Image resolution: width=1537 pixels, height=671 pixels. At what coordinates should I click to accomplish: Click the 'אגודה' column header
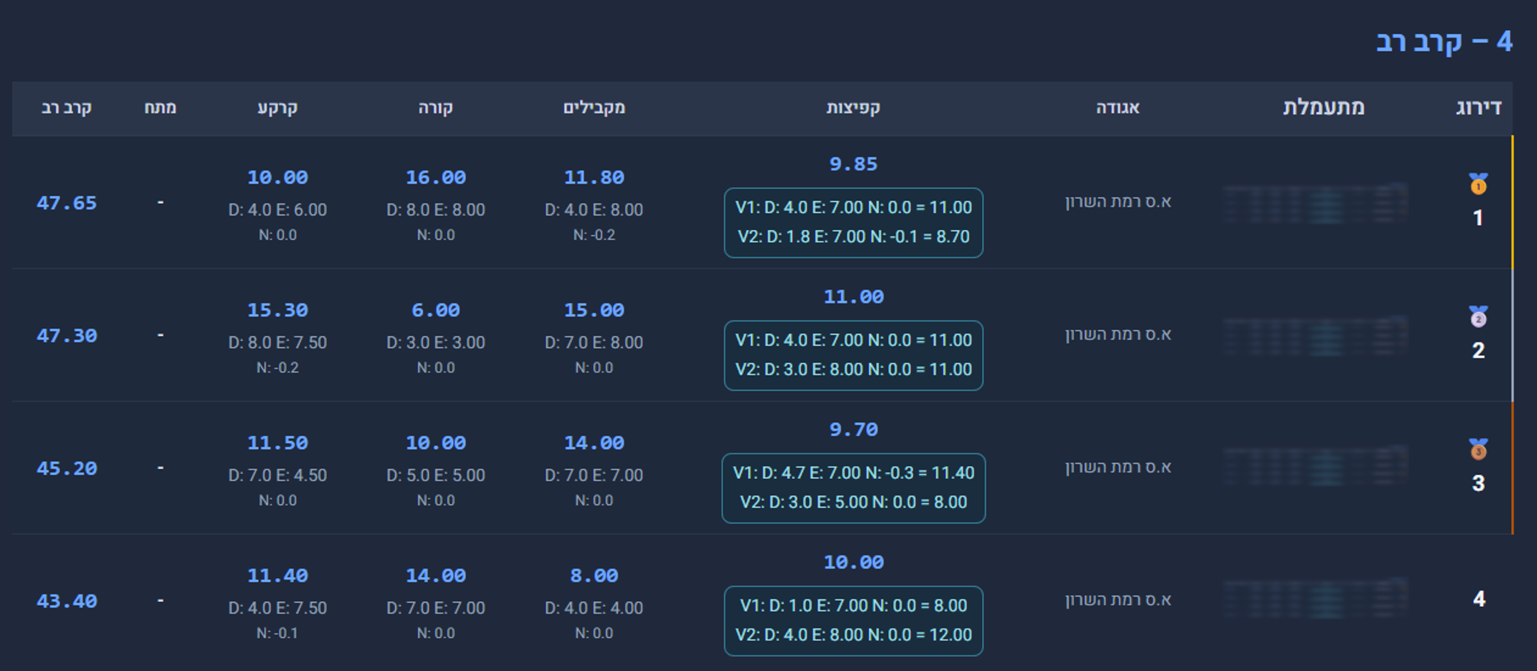point(1117,107)
